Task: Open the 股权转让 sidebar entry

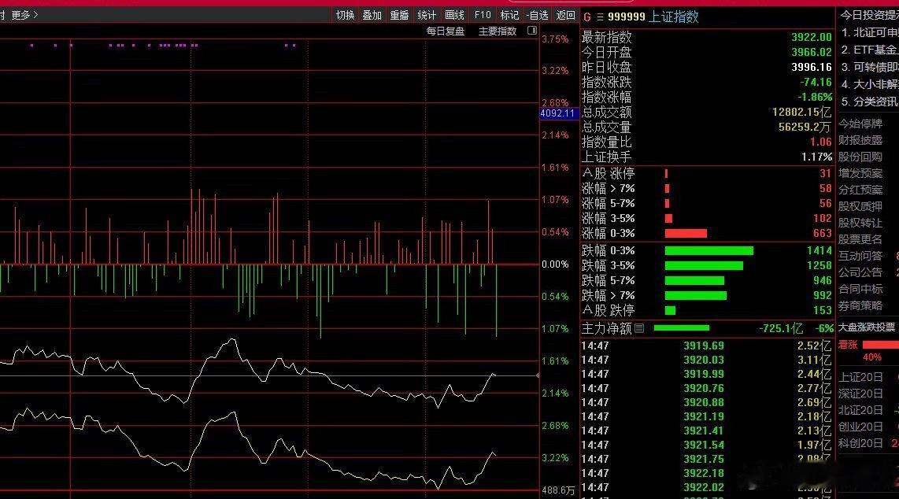Action: 860,222
